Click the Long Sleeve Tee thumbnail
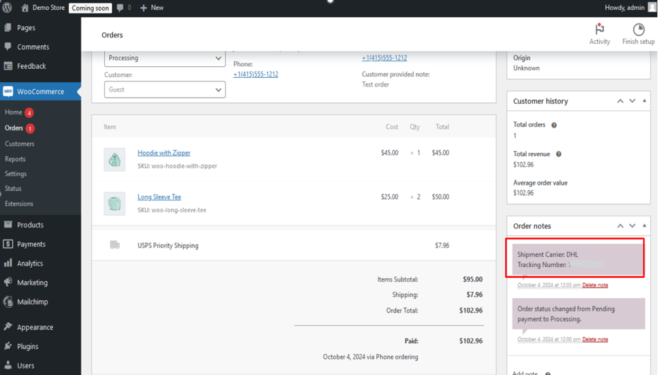 pyautogui.click(x=115, y=203)
